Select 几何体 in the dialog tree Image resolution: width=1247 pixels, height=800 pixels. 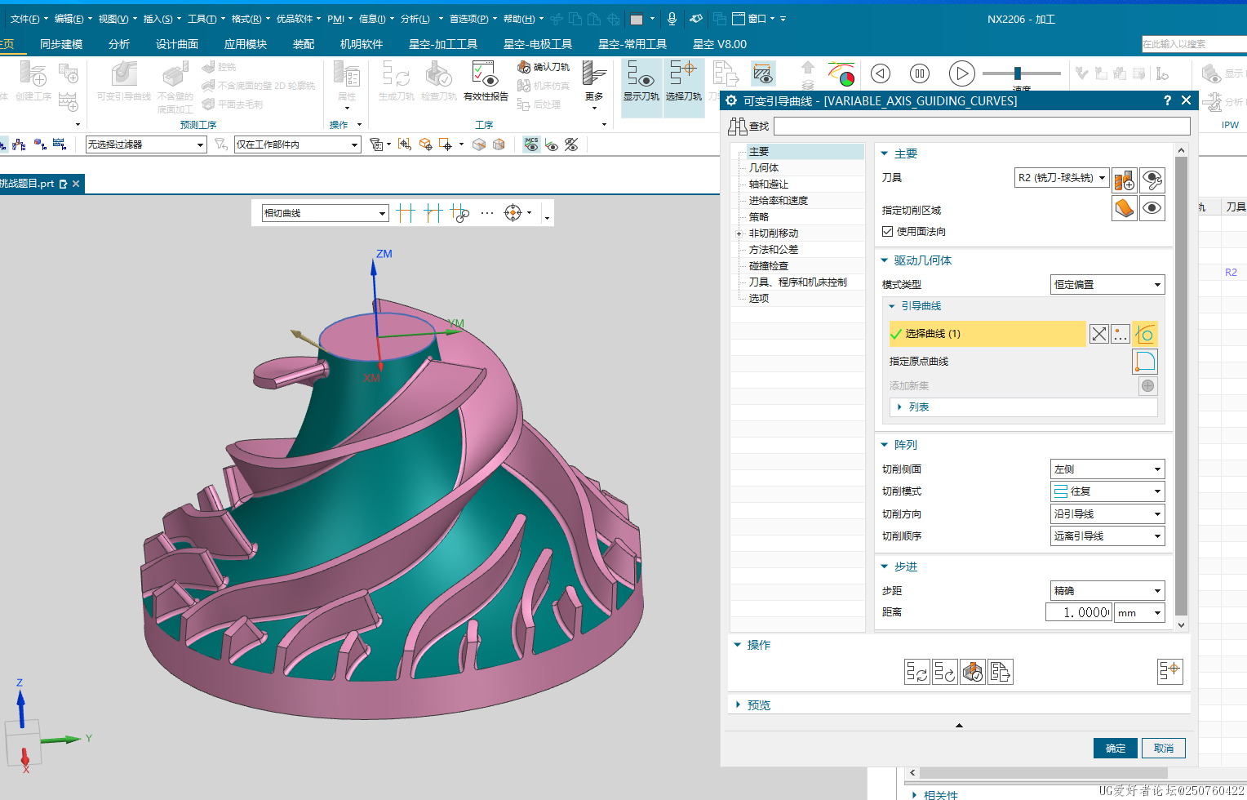(764, 167)
